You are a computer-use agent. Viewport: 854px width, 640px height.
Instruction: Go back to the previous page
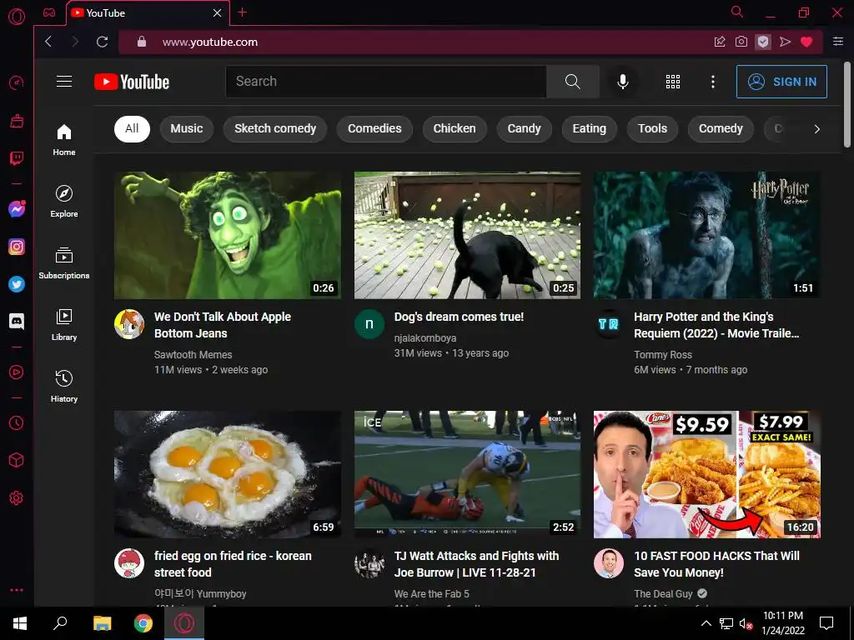click(48, 42)
